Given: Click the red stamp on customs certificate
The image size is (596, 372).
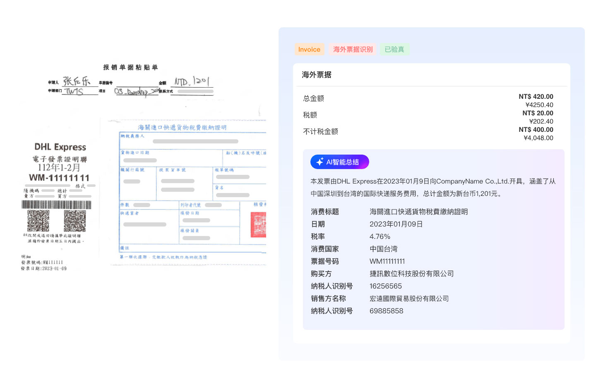Looking at the screenshot, I should point(258,225).
